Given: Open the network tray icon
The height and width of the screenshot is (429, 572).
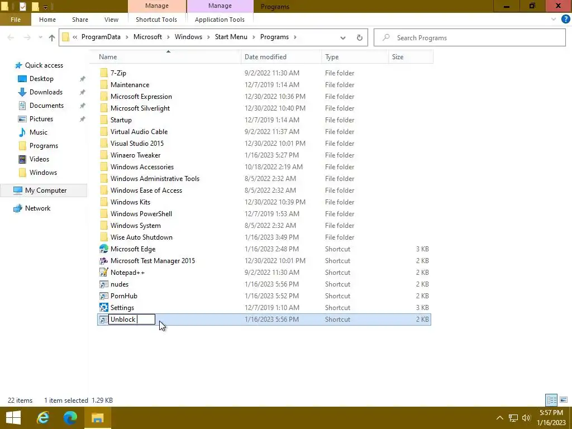Looking at the screenshot, I should coord(513,418).
